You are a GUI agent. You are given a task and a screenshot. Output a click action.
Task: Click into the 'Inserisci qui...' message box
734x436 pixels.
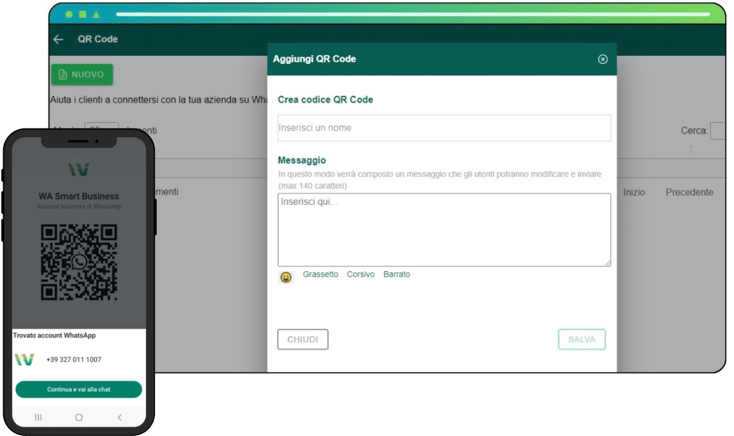(444, 230)
